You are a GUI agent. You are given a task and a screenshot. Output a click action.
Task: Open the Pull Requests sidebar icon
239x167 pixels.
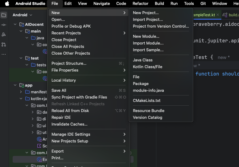(4, 45)
